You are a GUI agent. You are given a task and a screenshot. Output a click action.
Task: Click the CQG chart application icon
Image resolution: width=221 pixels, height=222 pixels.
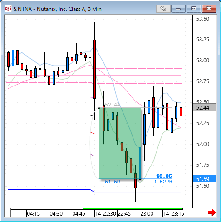(8, 9)
